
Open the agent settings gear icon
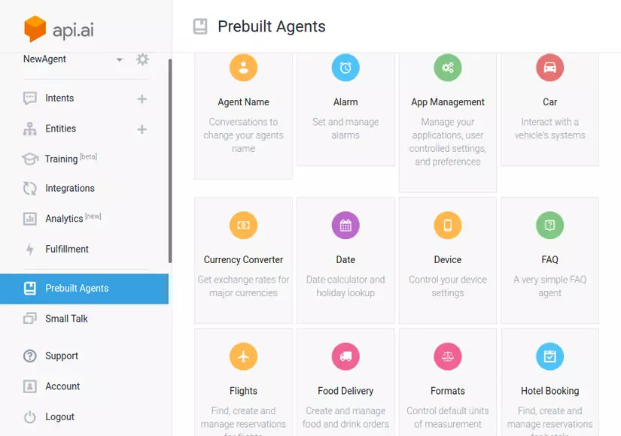tap(142, 59)
